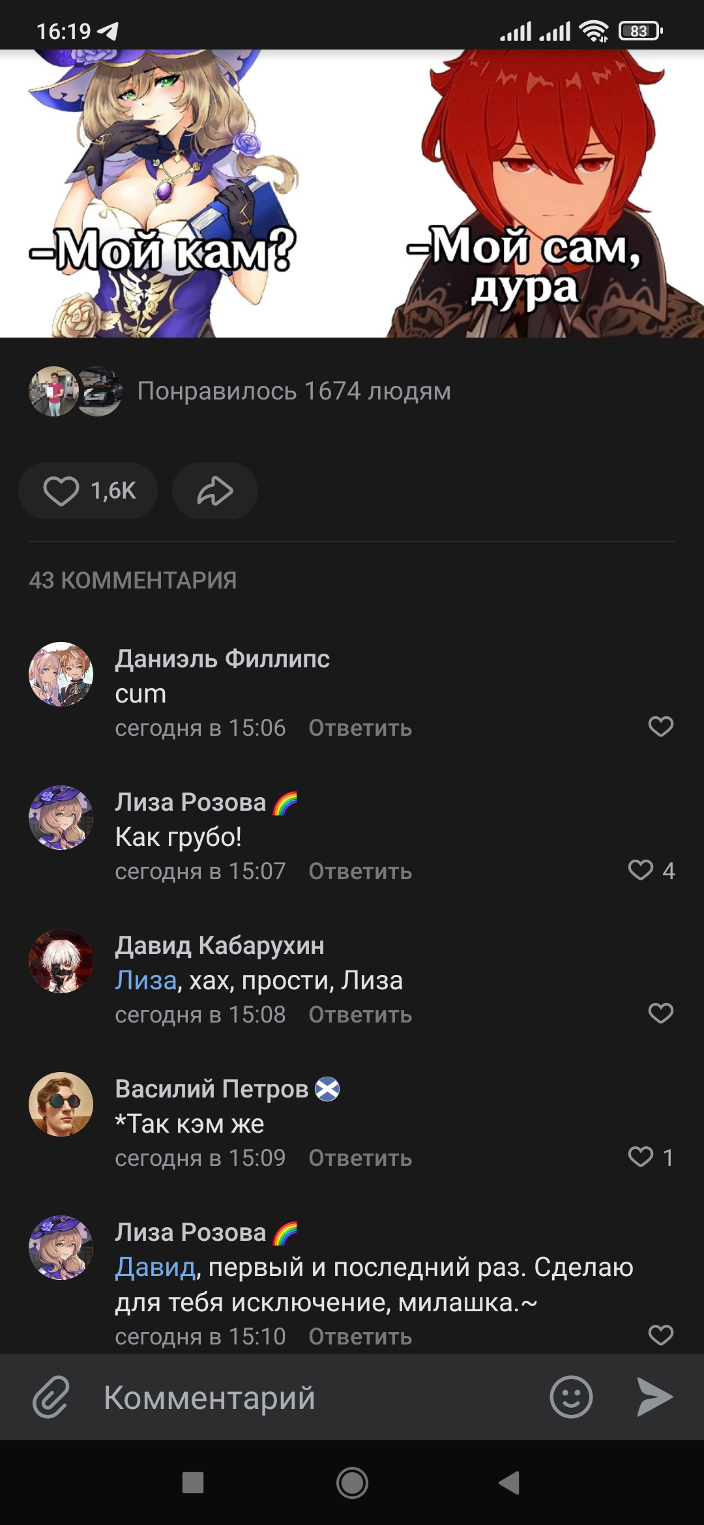
Task: Like Лиза Розова's "Как грубо!" comment
Action: 641,870
